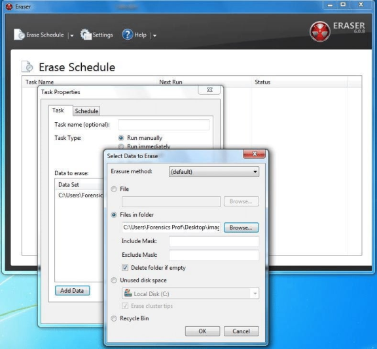
Task: Select the File radio button
Action: (x=114, y=189)
